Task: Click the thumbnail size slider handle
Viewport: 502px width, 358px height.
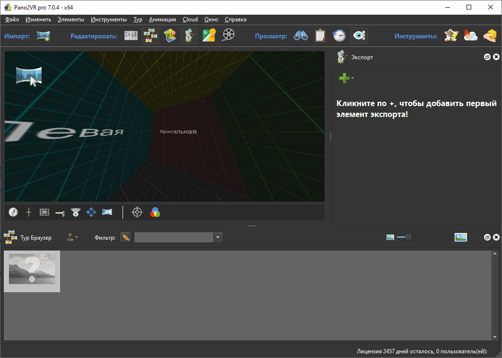Action: [408, 237]
